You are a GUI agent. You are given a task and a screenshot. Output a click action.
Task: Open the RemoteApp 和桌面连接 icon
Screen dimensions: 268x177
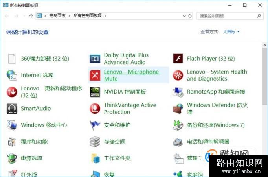178,92
